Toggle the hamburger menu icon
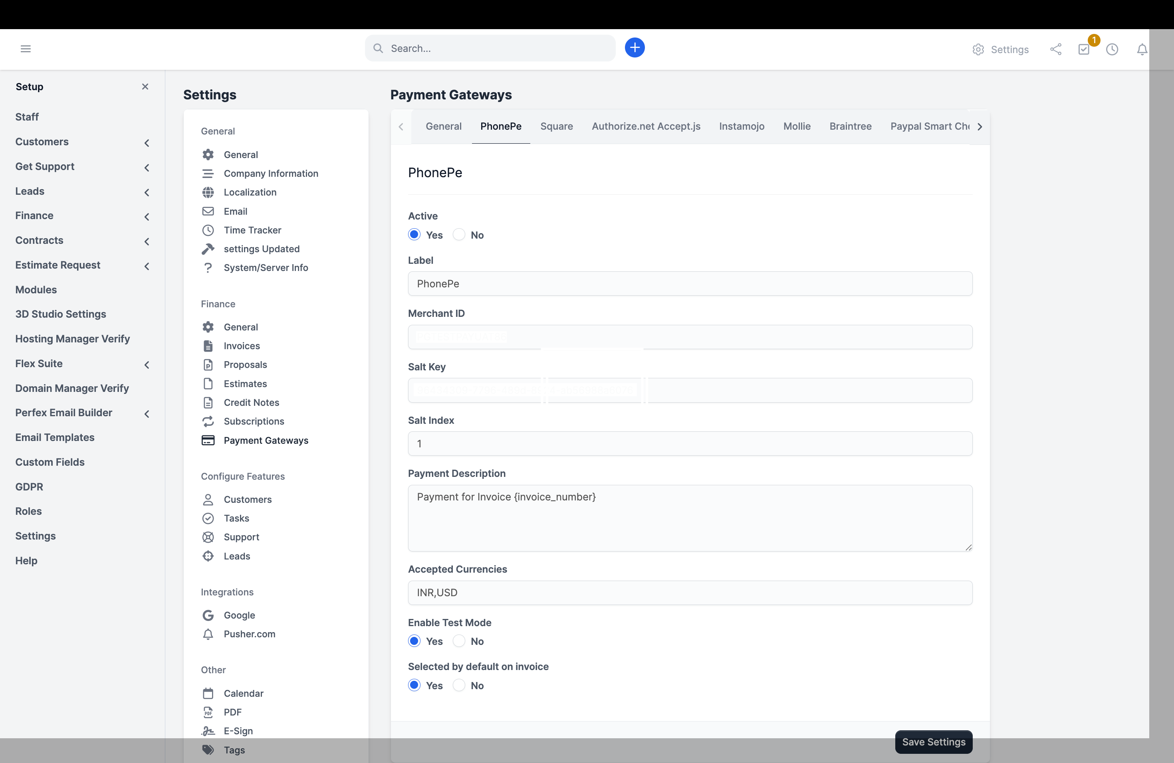Screen dimensions: 1174x763 (x=26, y=48)
